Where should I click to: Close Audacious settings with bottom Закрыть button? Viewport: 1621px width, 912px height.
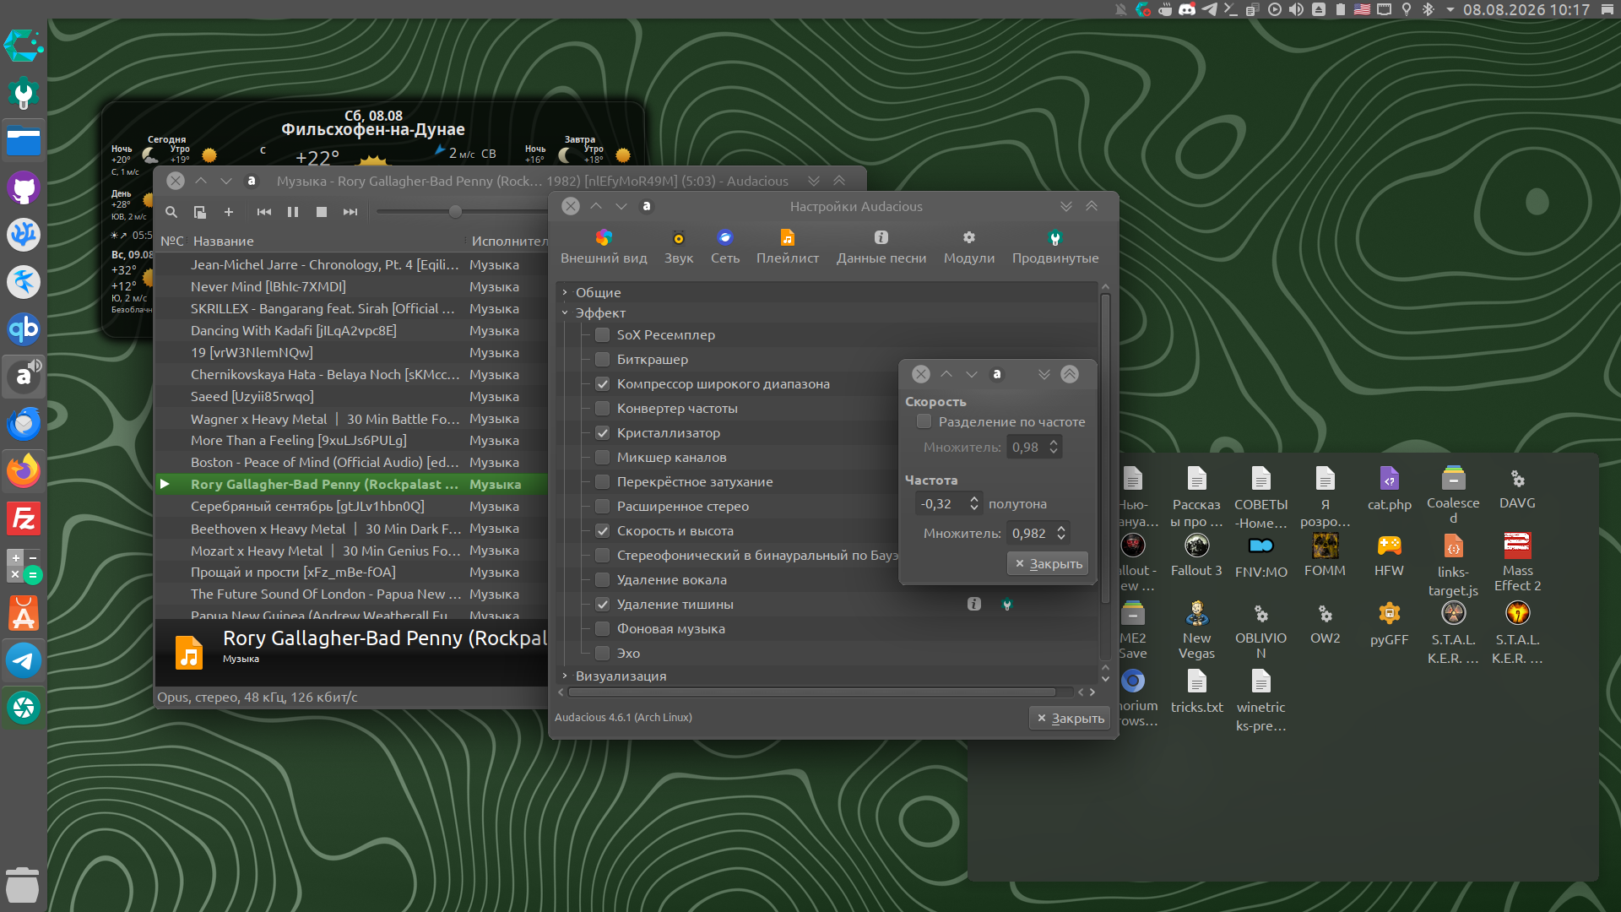[x=1070, y=719]
